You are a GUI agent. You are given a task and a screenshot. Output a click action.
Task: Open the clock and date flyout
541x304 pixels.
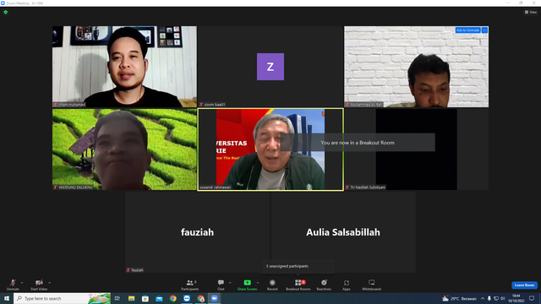[x=516, y=298]
